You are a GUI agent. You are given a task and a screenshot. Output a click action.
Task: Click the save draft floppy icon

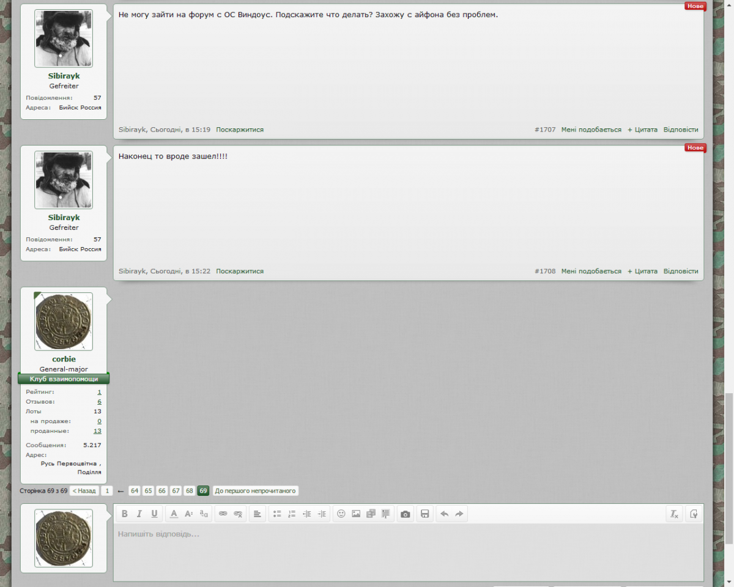click(425, 514)
